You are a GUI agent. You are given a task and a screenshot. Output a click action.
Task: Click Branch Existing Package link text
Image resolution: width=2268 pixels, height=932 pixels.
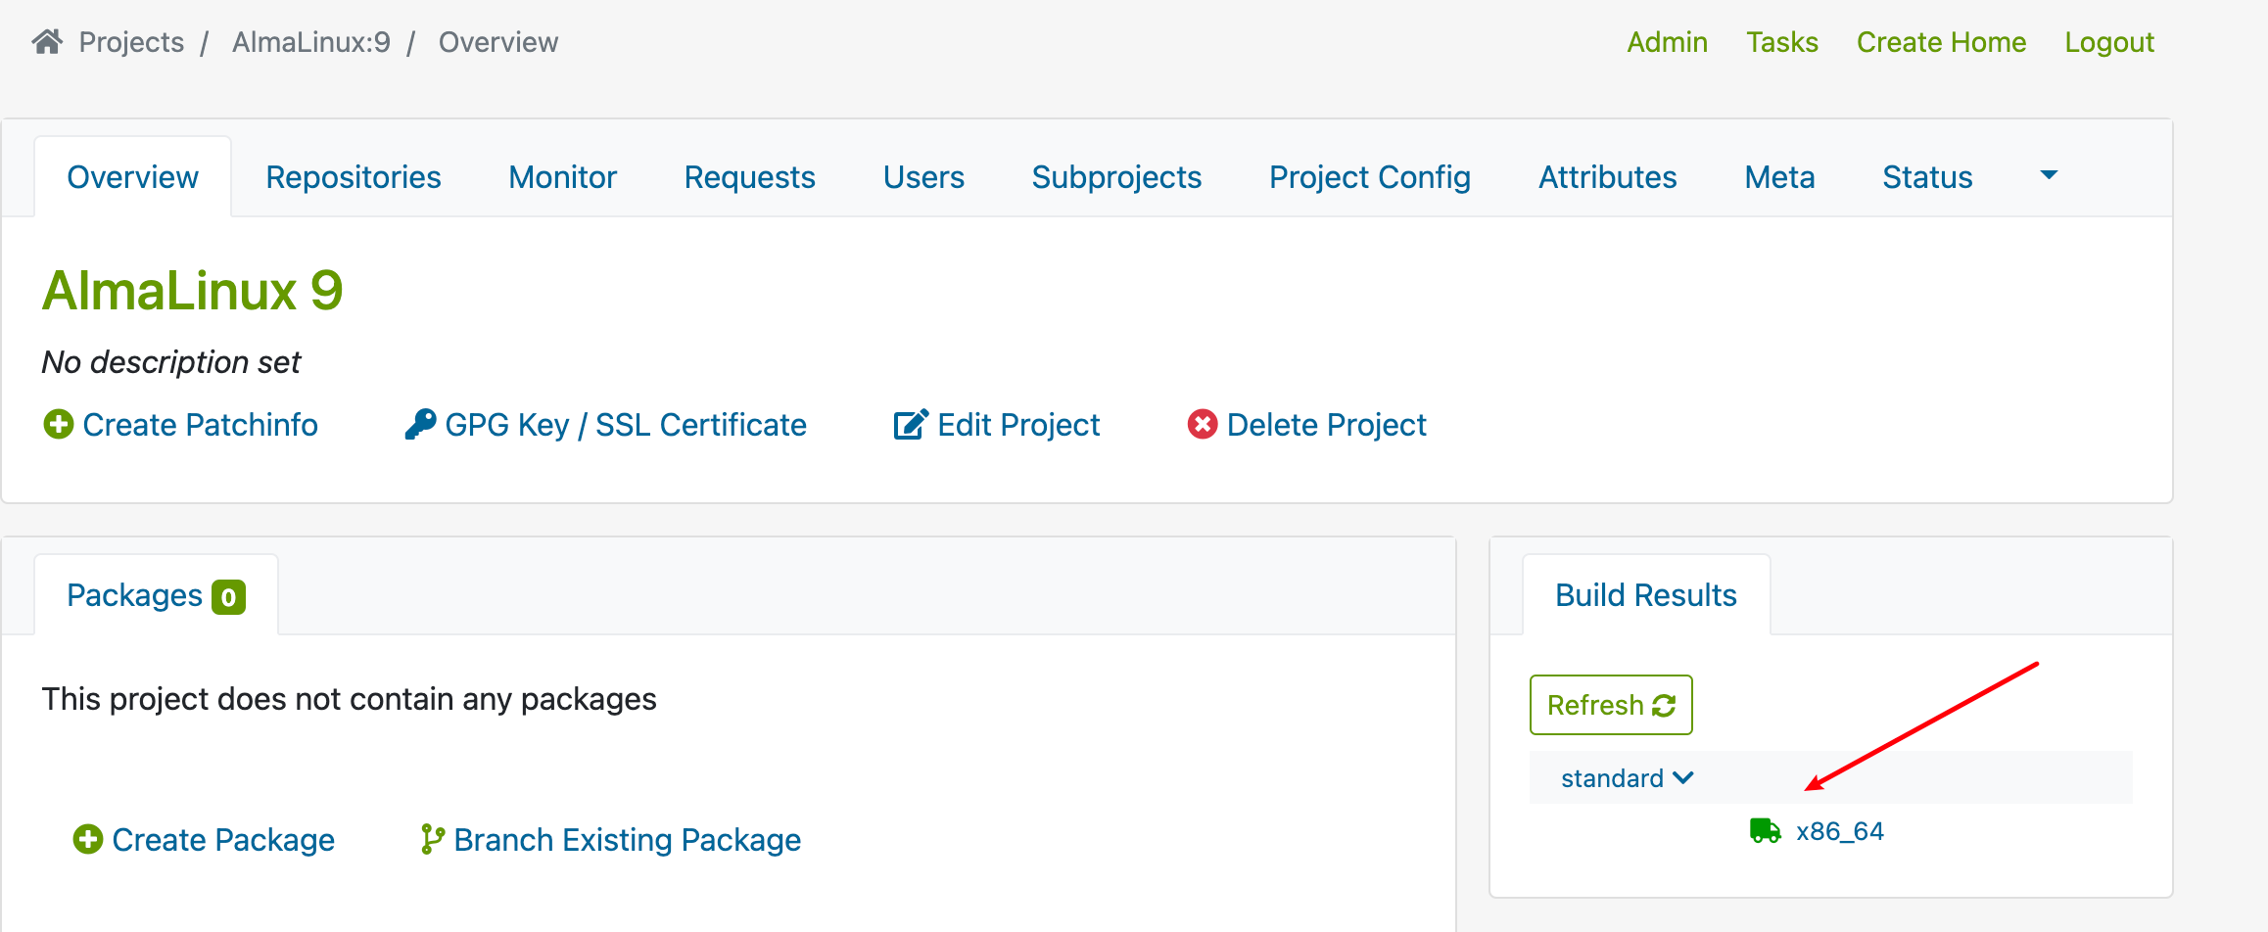pyautogui.click(x=627, y=840)
